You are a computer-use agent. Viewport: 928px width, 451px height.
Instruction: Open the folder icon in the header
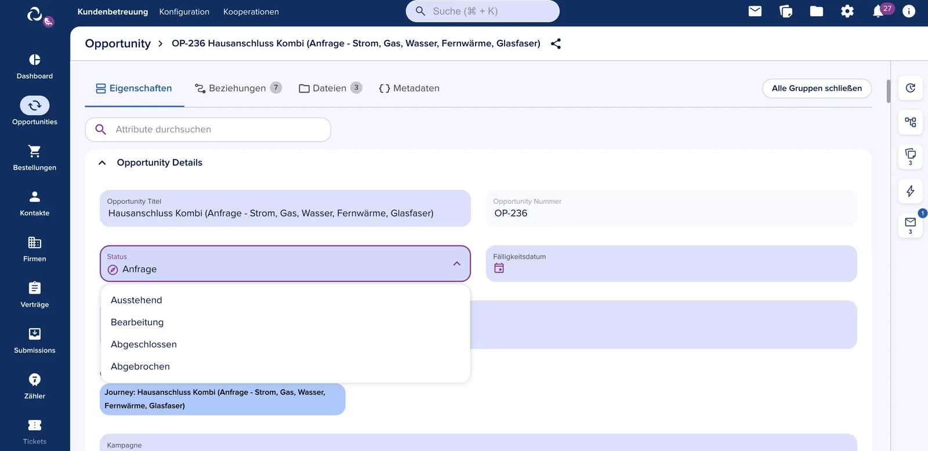coord(817,11)
